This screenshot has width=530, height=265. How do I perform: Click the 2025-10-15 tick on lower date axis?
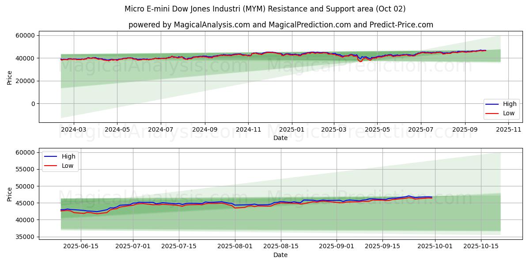(x=481, y=246)
